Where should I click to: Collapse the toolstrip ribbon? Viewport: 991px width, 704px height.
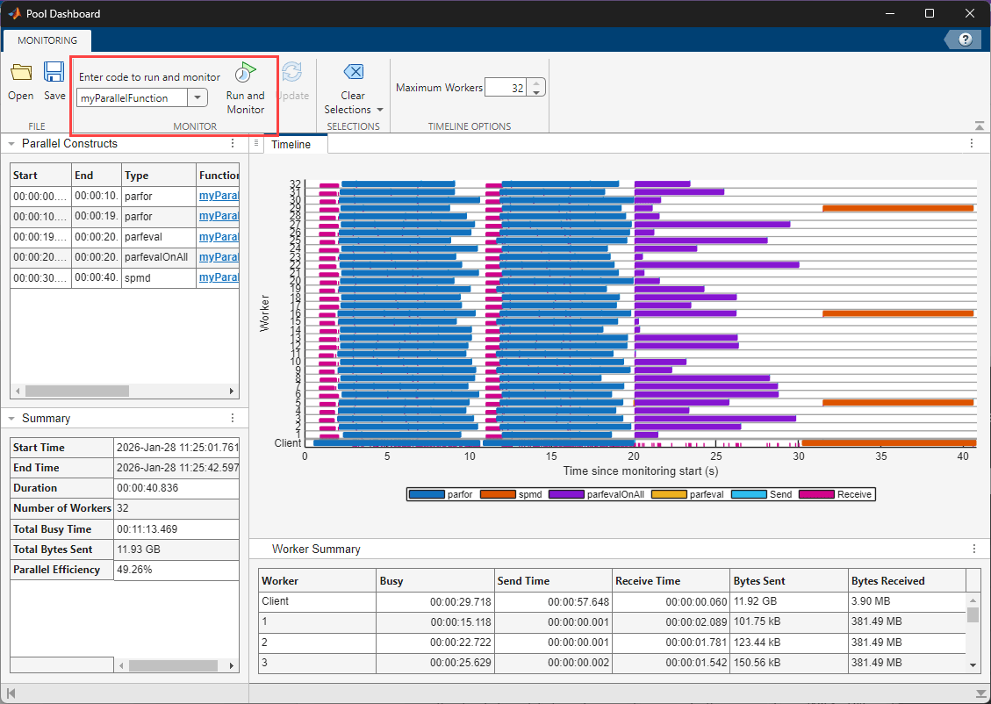point(979,126)
